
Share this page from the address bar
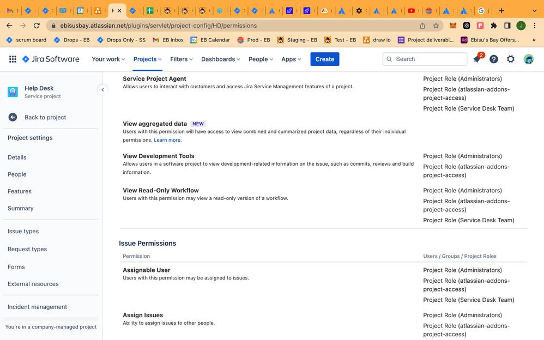422,26
